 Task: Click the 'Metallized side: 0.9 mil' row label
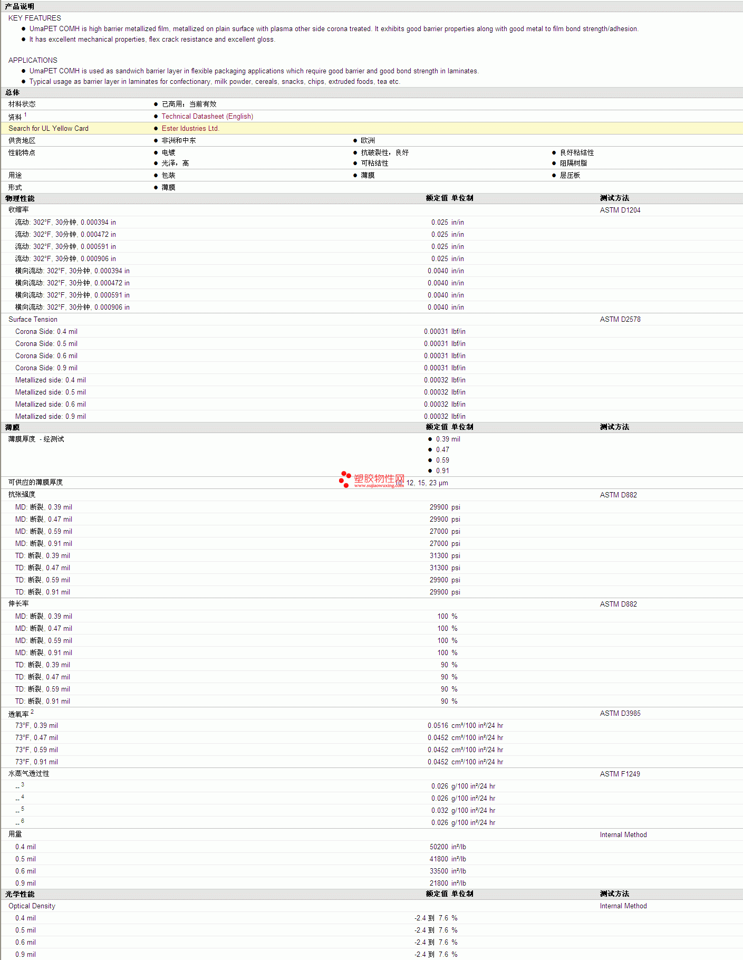click(x=51, y=417)
